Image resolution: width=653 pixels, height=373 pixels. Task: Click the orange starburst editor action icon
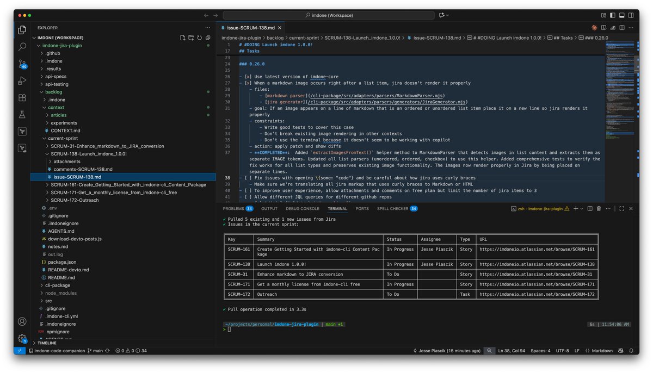tap(595, 27)
